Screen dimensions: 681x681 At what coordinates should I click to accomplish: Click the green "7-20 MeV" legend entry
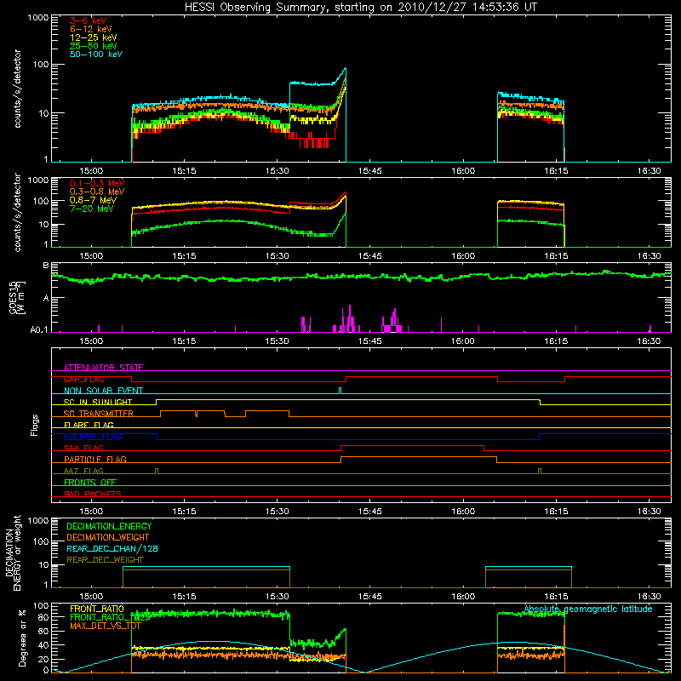pos(92,209)
